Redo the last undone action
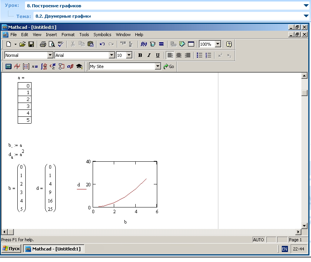 111,44
